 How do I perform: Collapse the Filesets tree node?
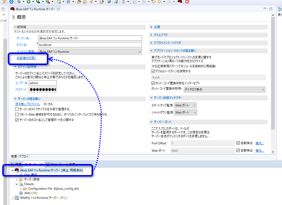pyautogui.click(x=17, y=184)
